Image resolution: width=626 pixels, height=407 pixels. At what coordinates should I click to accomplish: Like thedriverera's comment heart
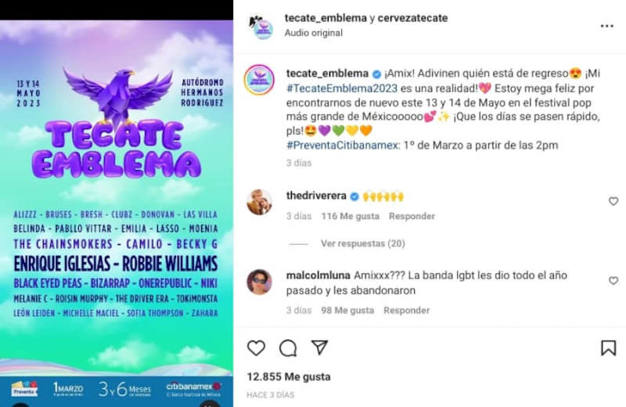pyautogui.click(x=613, y=201)
